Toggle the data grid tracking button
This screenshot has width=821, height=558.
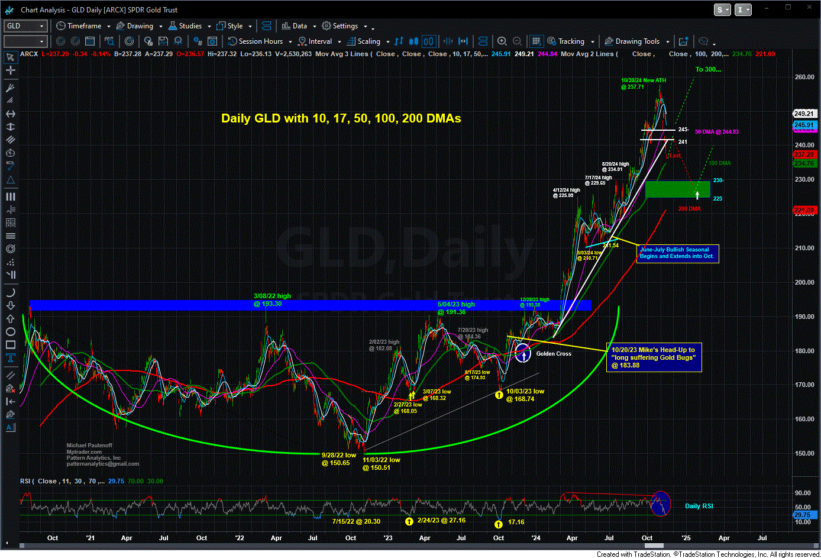coord(536,41)
